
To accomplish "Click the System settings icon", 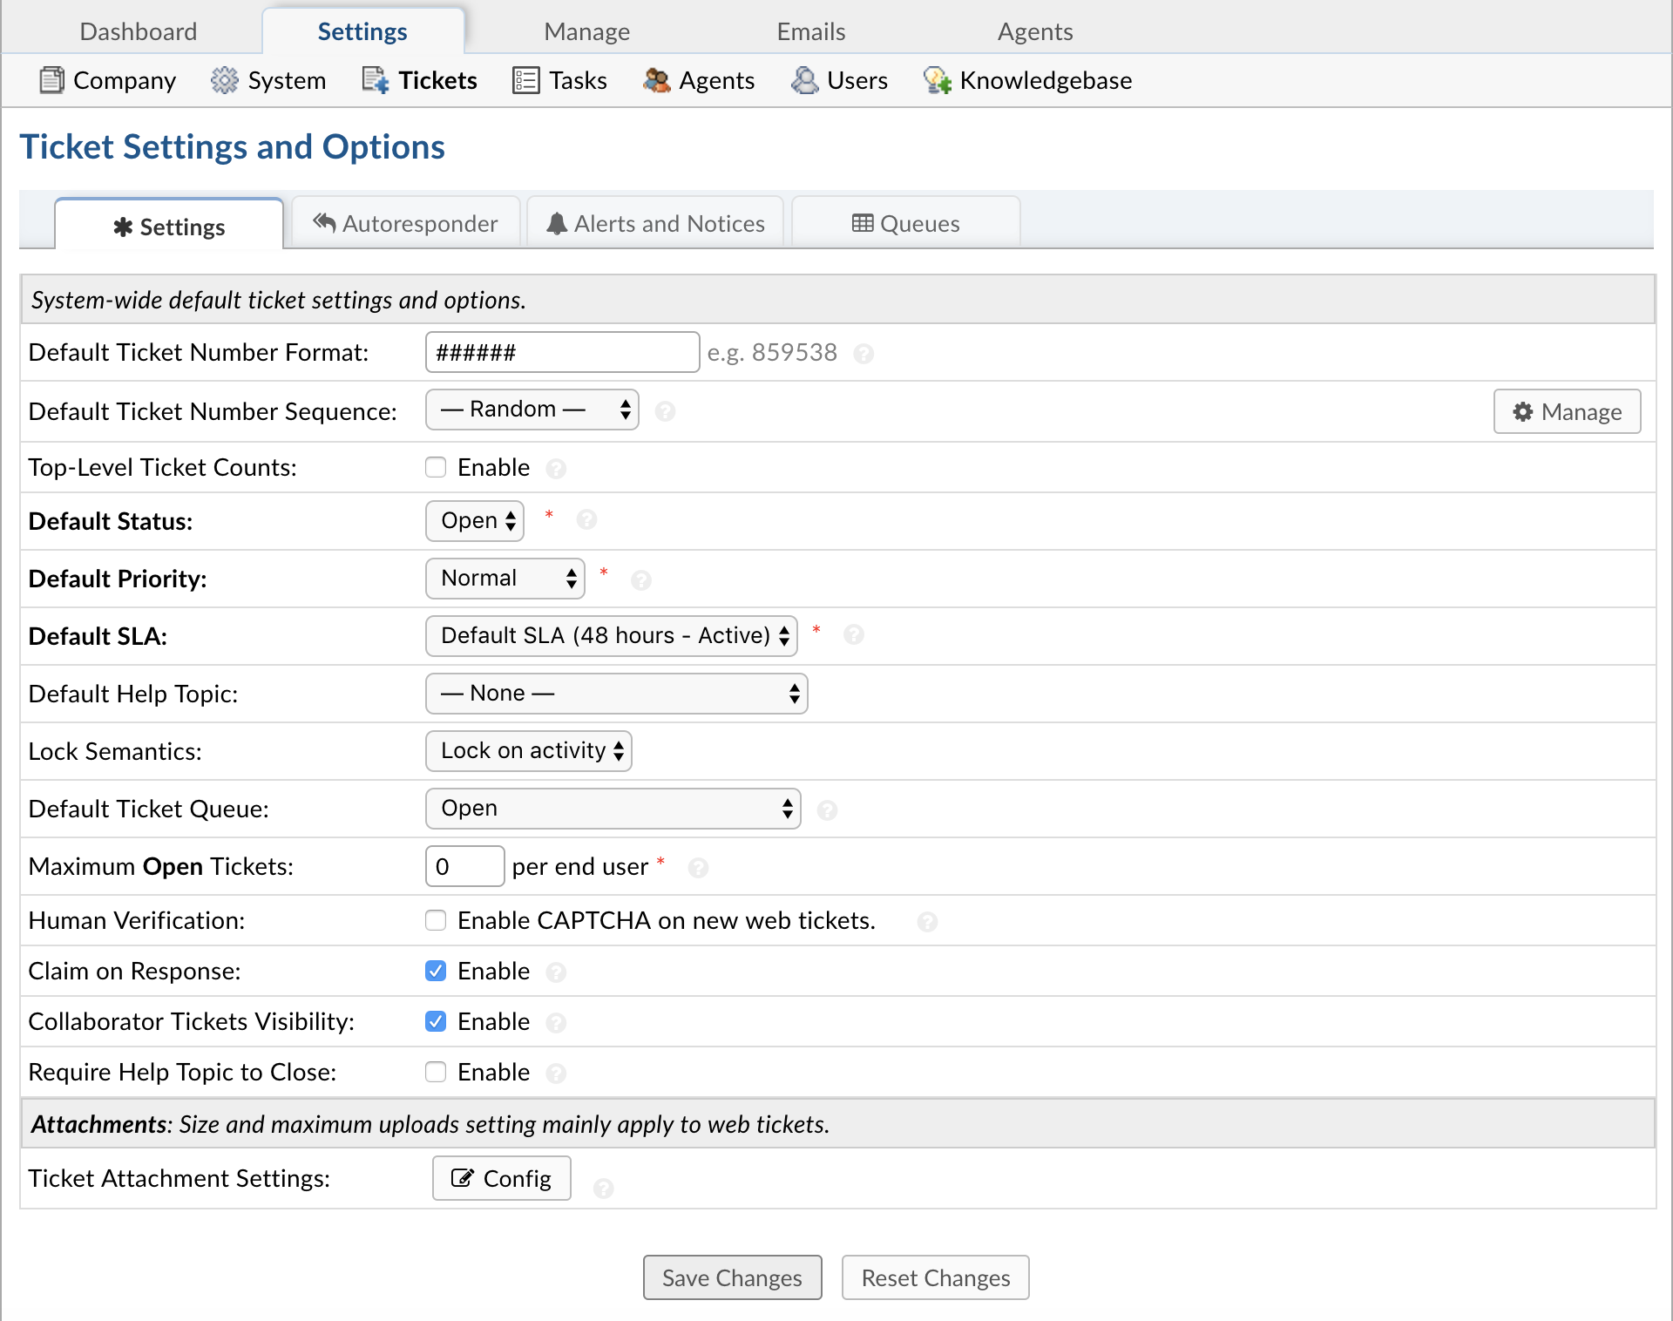I will (x=221, y=80).
